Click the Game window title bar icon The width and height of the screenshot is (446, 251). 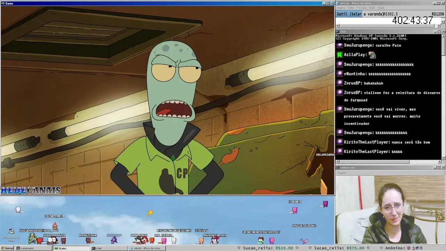coord(3,3)
